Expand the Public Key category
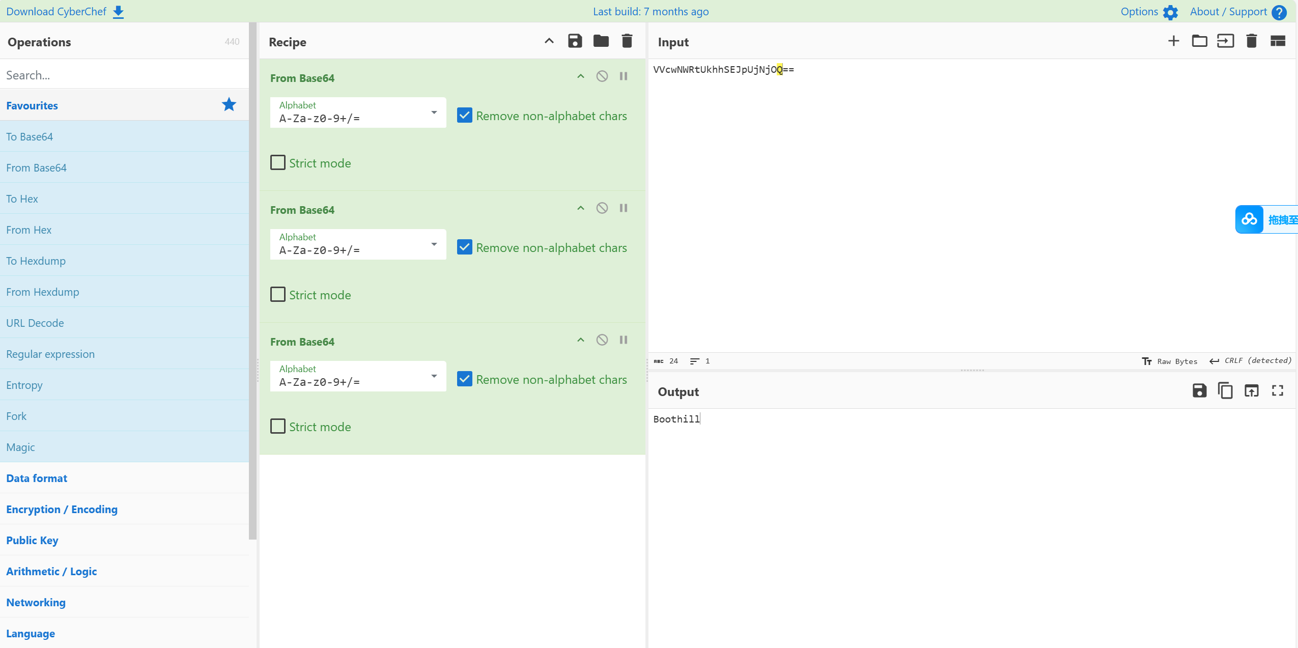This screenshot has height=648, width=1298. (124, 540)
